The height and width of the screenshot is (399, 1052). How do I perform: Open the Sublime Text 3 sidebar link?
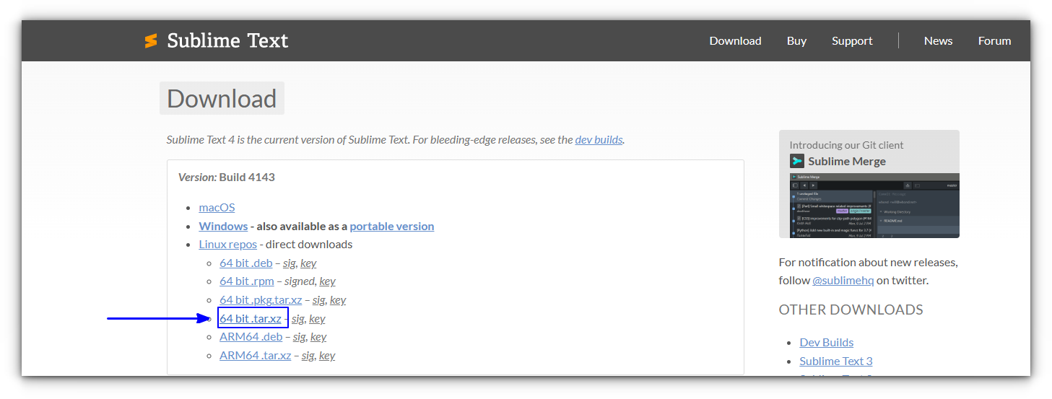[x=836, y=361]
